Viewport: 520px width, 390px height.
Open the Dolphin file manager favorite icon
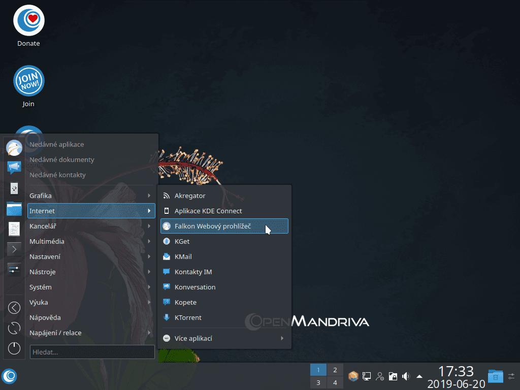pos(14,209)
